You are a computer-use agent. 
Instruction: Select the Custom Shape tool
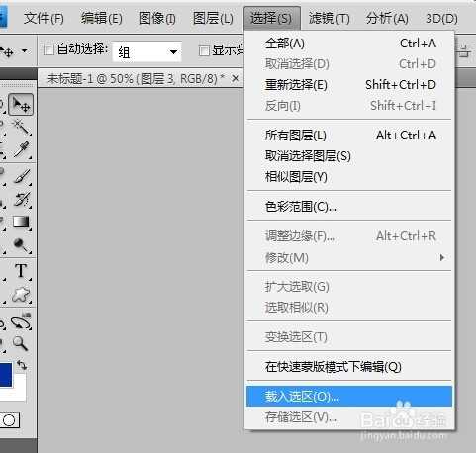point(21,295)
